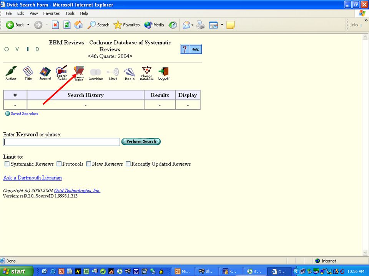Open the Edit menu
Viewport: 369px width, 276px height.
coord(20,13)
